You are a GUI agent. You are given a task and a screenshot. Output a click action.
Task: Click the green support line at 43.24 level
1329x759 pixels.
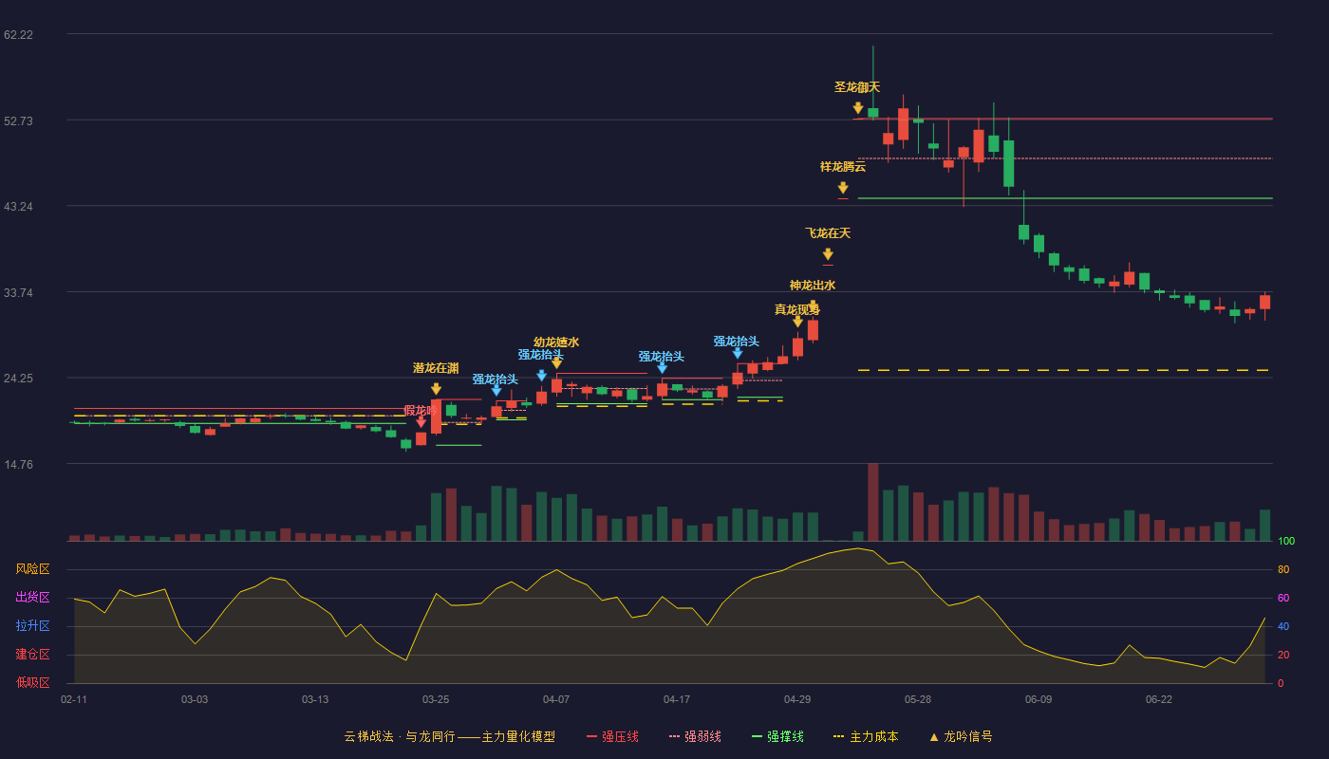click(x=1064, y=198)
